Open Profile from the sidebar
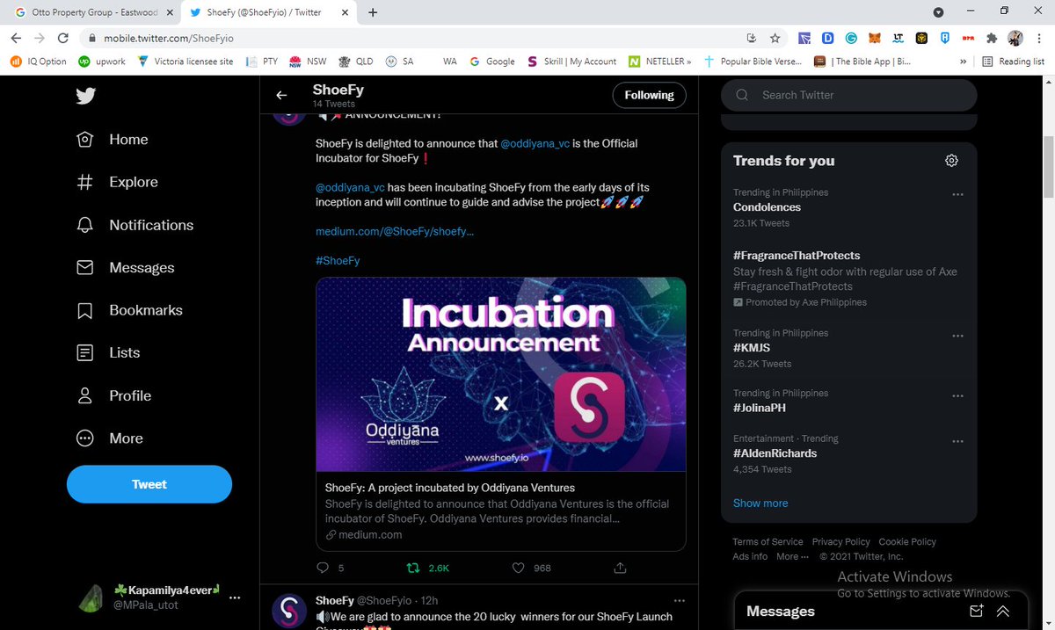 point(113,395)
